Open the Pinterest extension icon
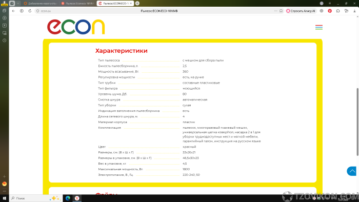This screenshot has height=202, width=359. [330, 11]
